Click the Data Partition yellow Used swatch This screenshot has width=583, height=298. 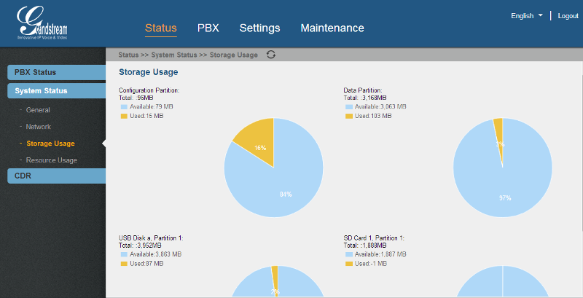click(x=348, y=116)
